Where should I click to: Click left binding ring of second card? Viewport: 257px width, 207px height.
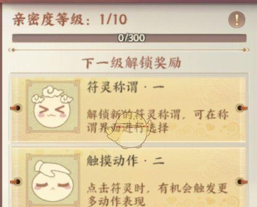click(x=17, y=182)
